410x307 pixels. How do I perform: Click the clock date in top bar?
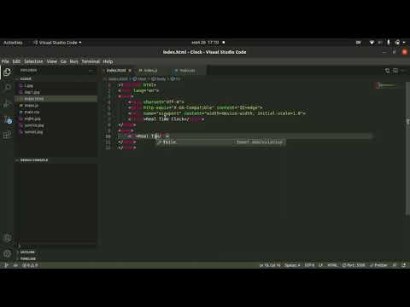[205, 43]
